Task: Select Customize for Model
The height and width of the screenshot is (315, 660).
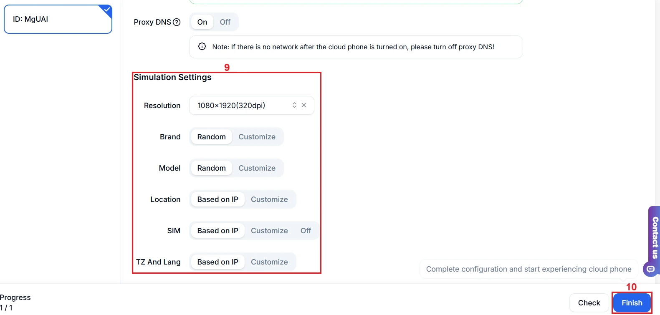Action: click(x=257, y=168)
